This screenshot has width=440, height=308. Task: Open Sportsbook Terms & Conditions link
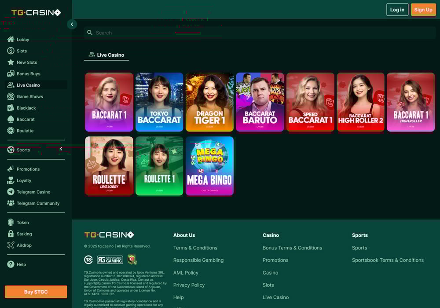tap(388, 260)
